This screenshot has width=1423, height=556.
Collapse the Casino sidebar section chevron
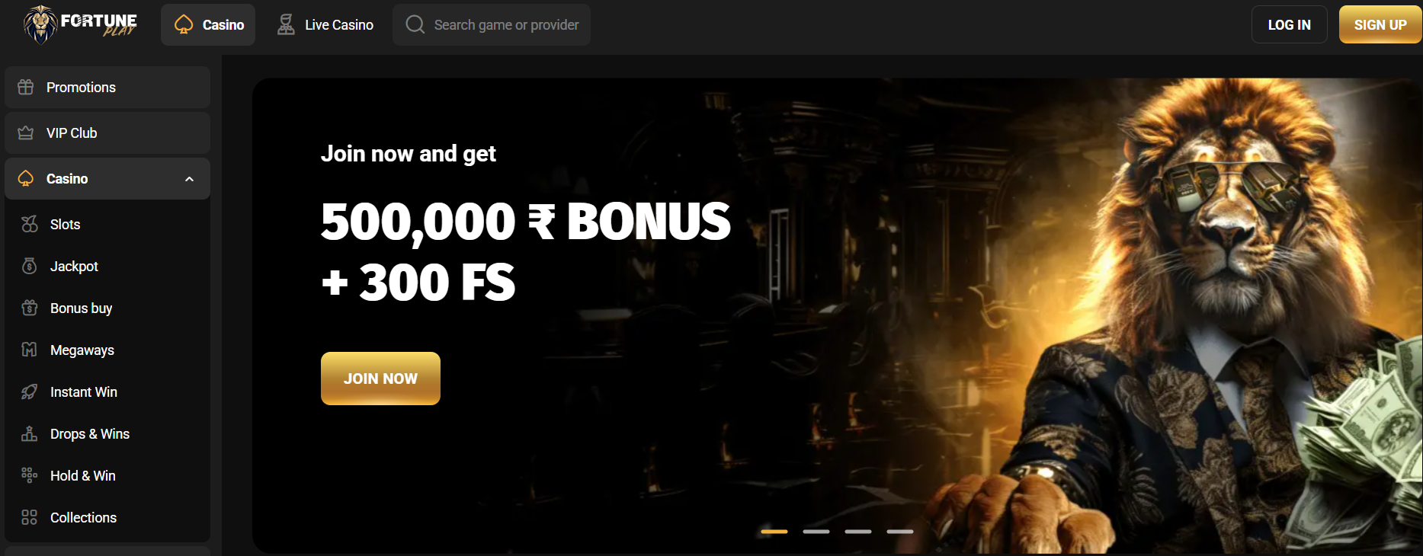pyautogui.click(x=190, y=179)
